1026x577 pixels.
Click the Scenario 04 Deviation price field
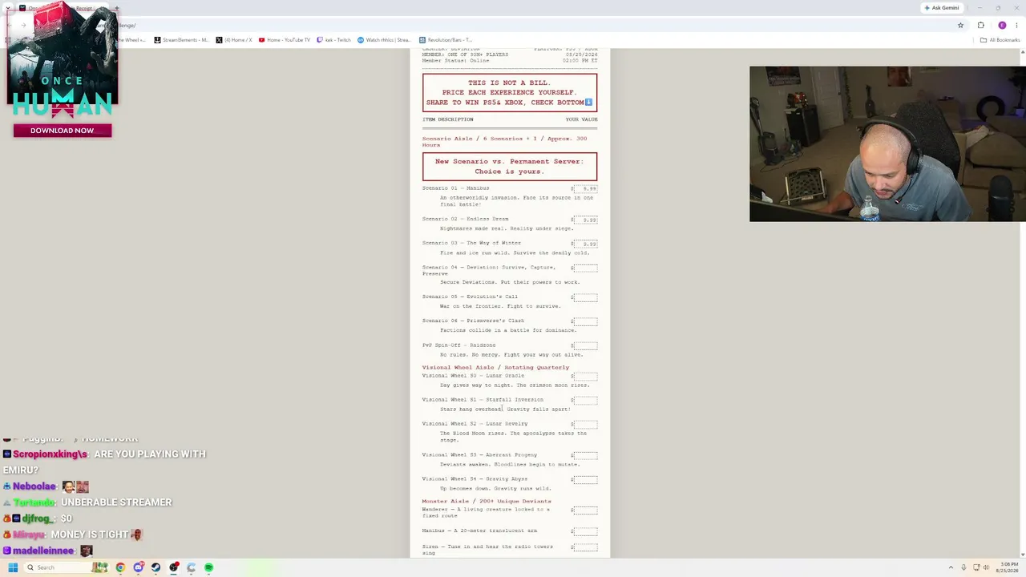585,268
